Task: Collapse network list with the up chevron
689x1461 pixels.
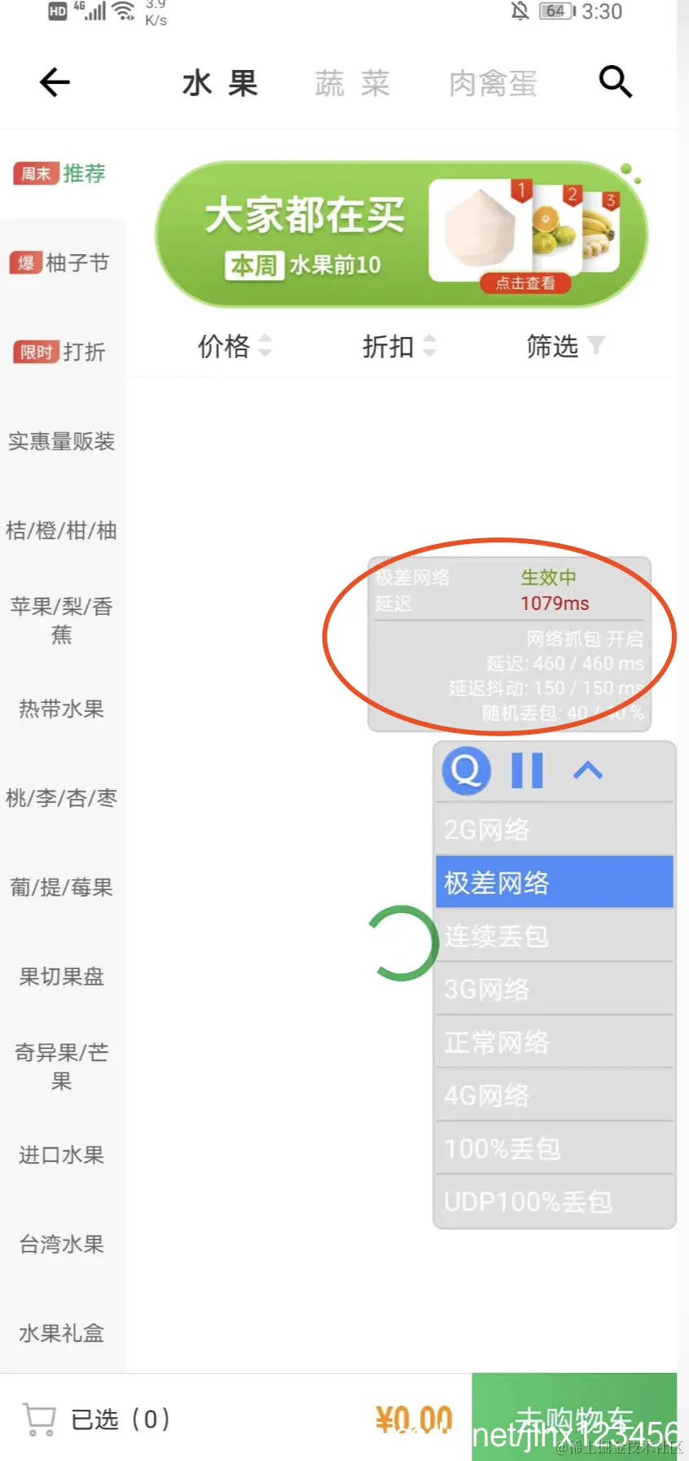Action: coord(588,770)
